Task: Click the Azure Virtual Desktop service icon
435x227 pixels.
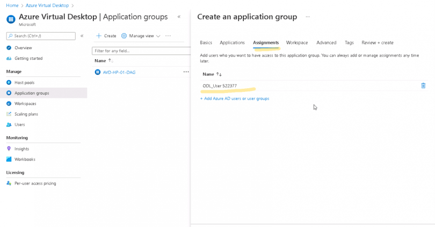Action: [x=11, y=19]
